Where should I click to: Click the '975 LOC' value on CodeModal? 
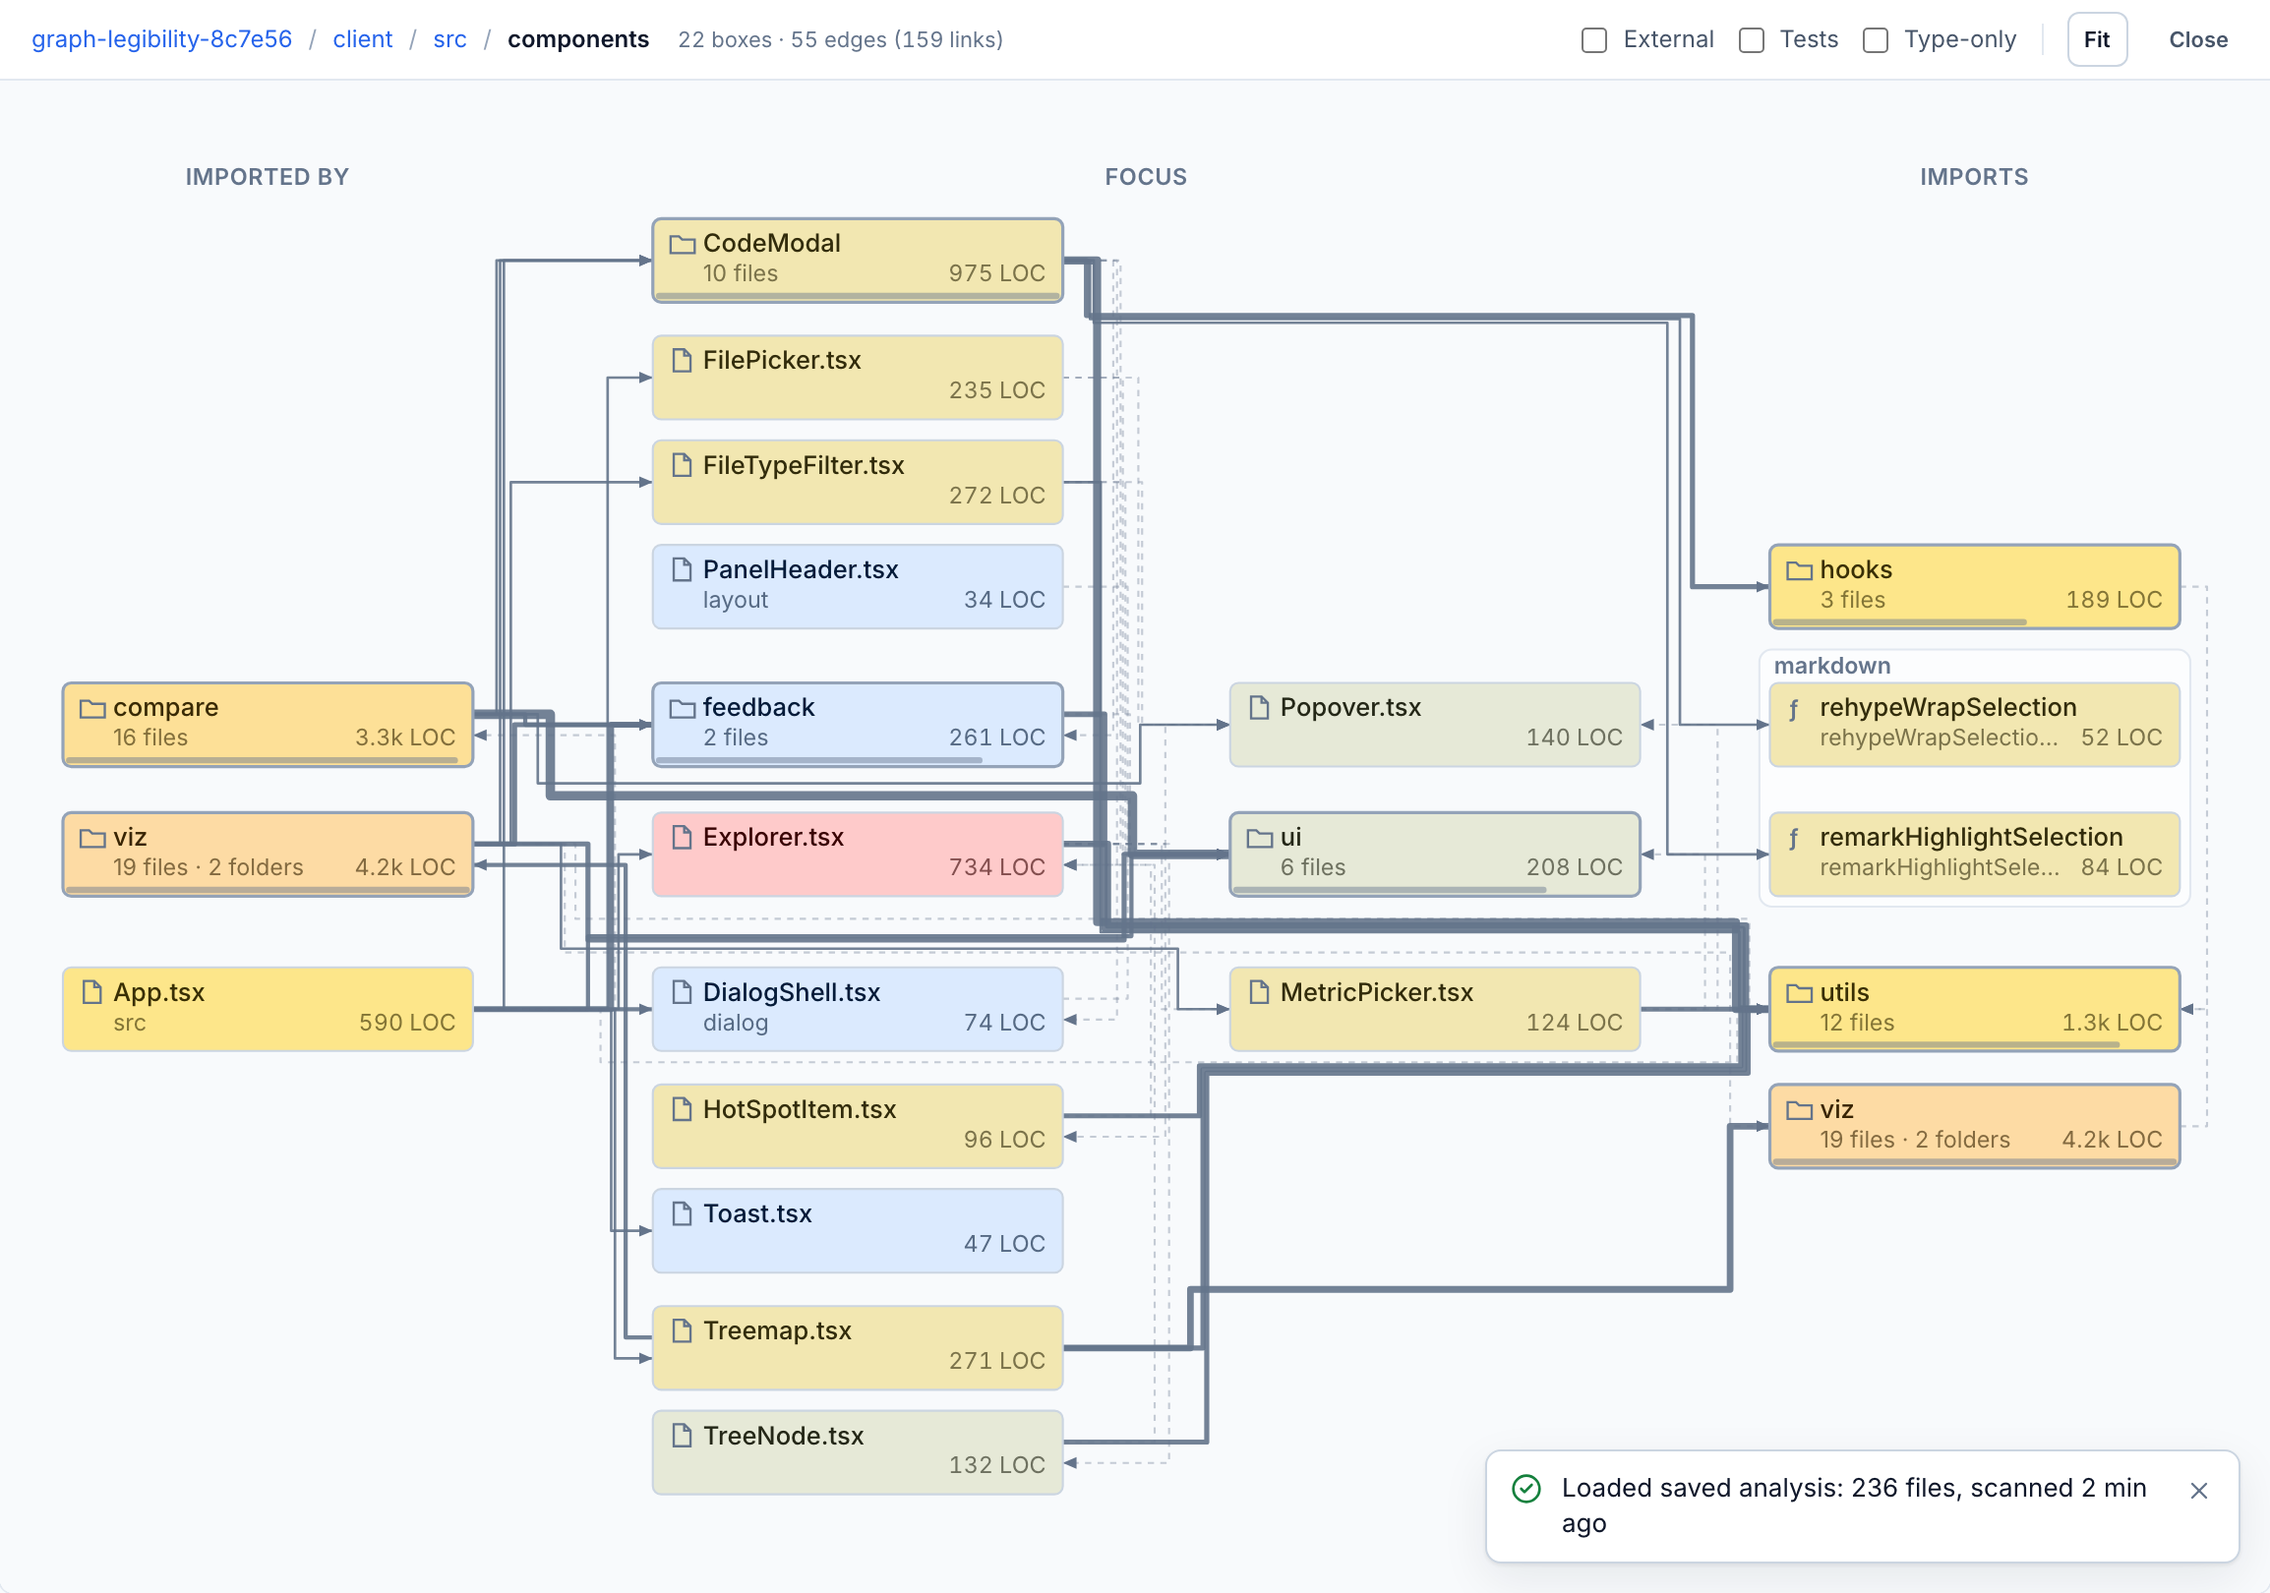pyautogui.click(x=996, y=273)
